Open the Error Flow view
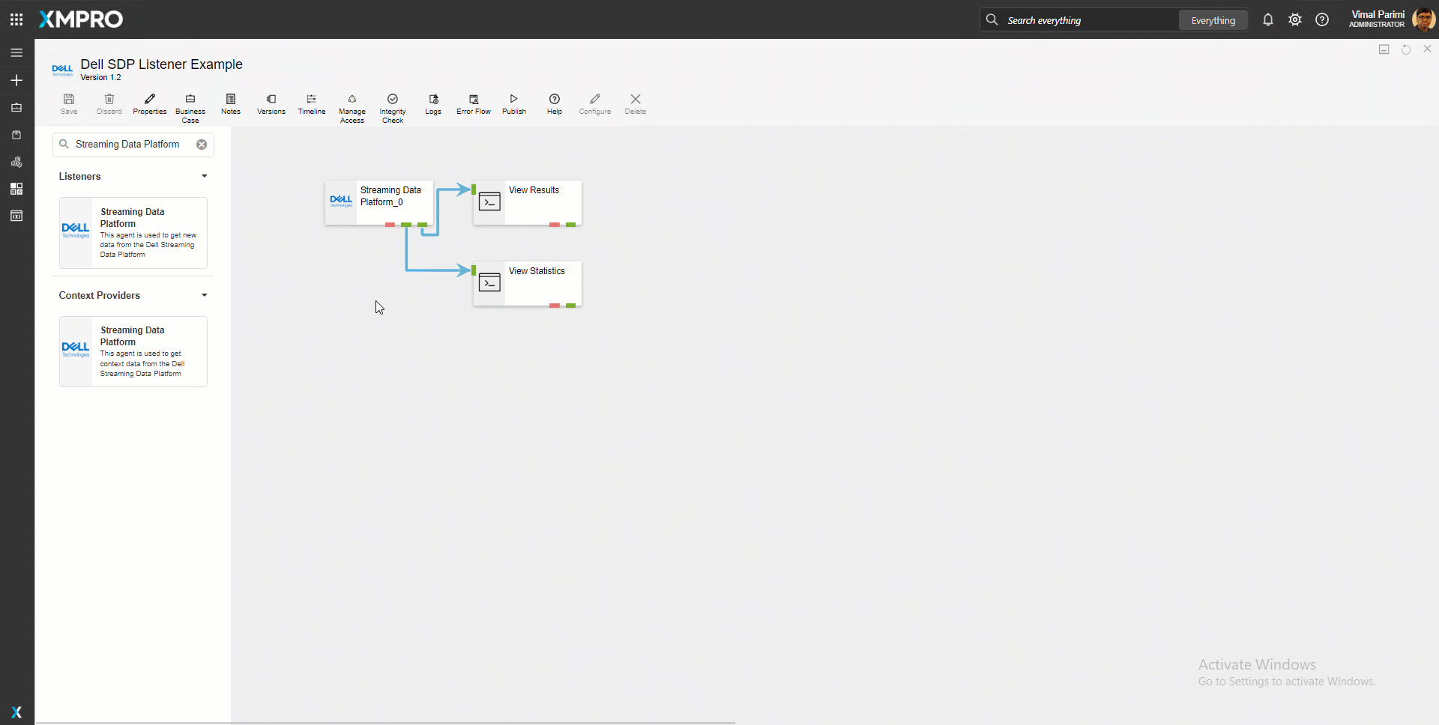This screenshot has height=725, width=1439. click(473, 103)
